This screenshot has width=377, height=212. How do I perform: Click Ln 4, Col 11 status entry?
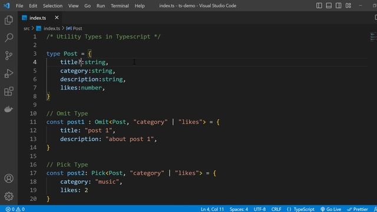(x=212, y=209)
